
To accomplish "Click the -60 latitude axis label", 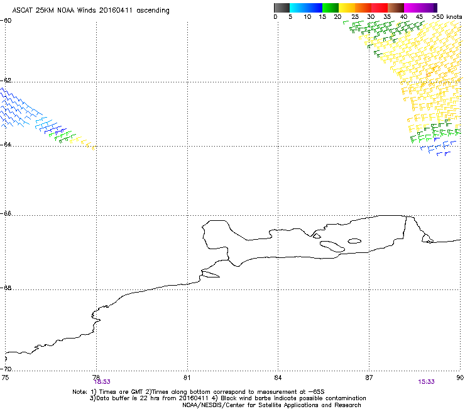I will [6, 21].
